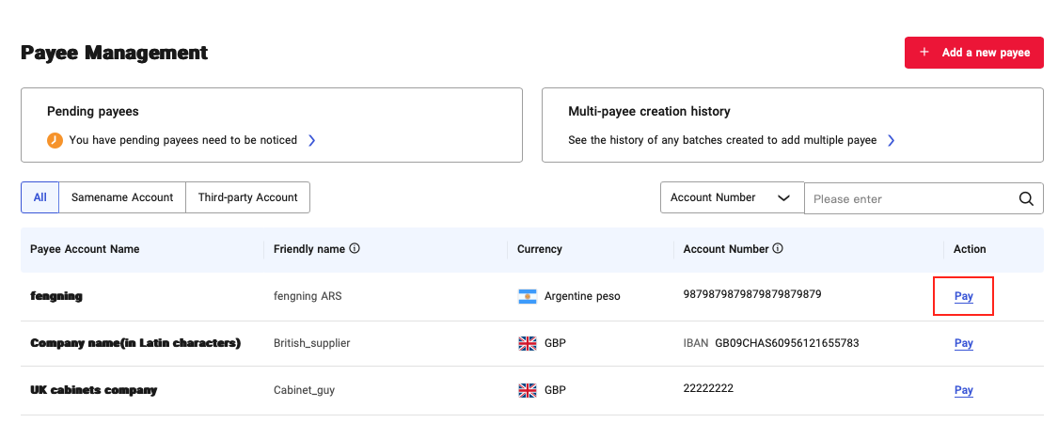Click the orange pending payees clock icon
The width and height of the screenshot is (1058, 423).
click(55, 140)
